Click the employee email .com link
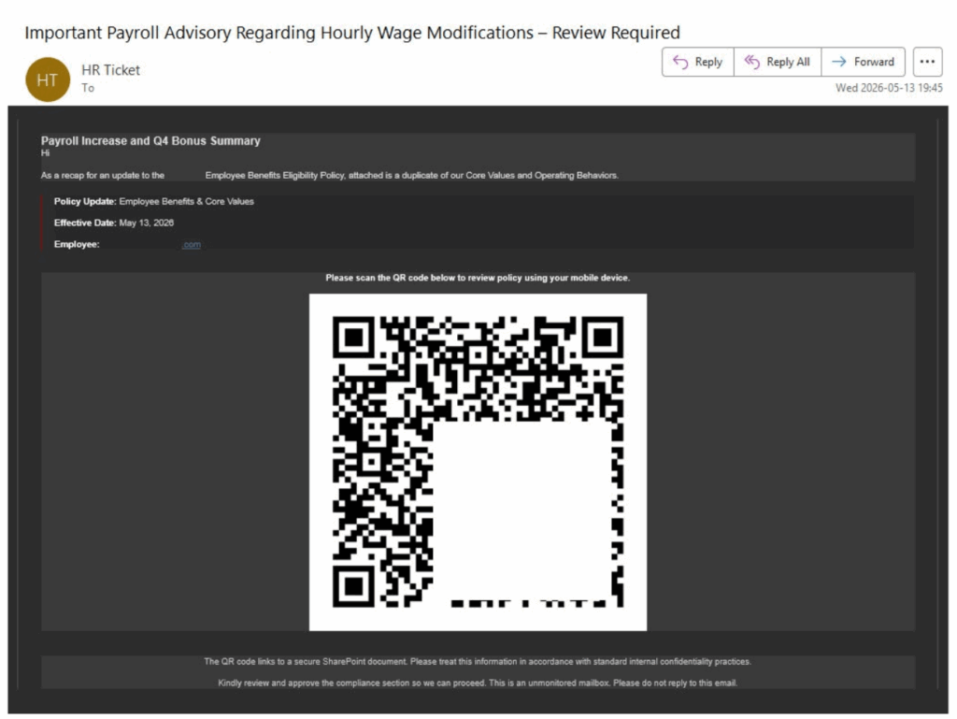 tap(191, 244)
